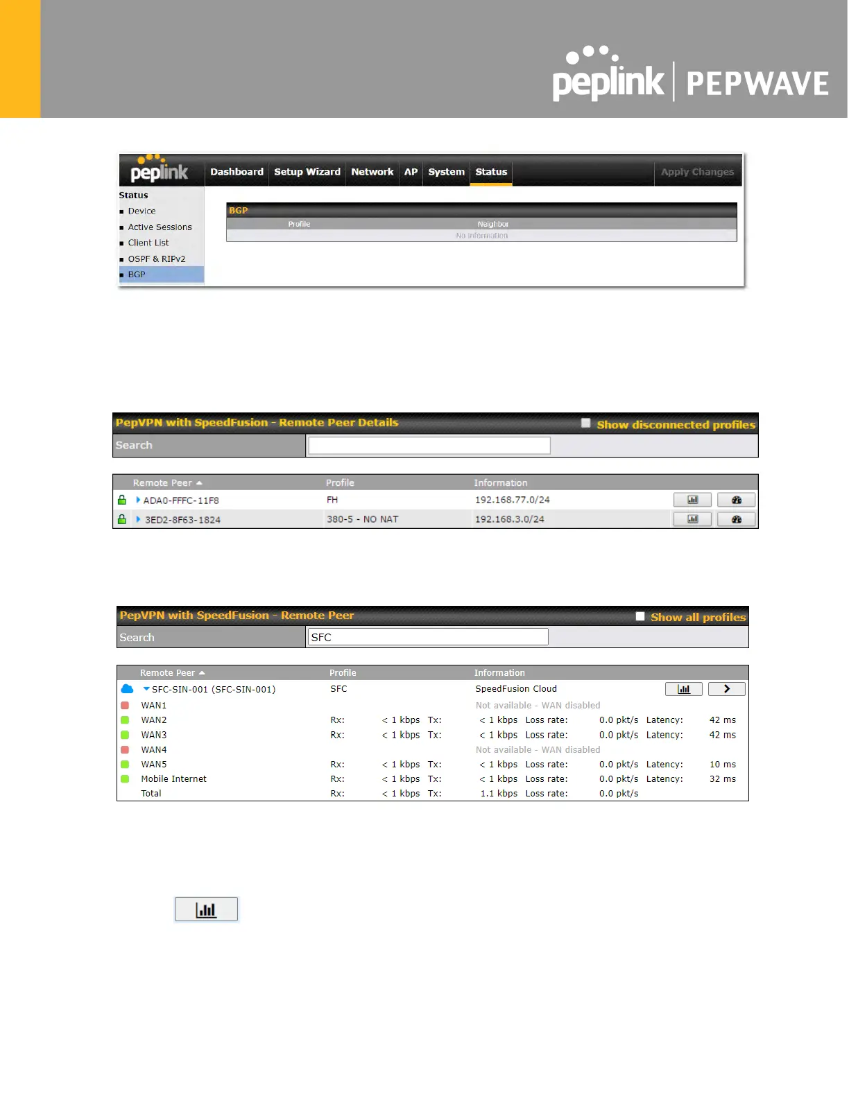Click the standalone bar chart button
849x1098 pixels.
point(206,909)
